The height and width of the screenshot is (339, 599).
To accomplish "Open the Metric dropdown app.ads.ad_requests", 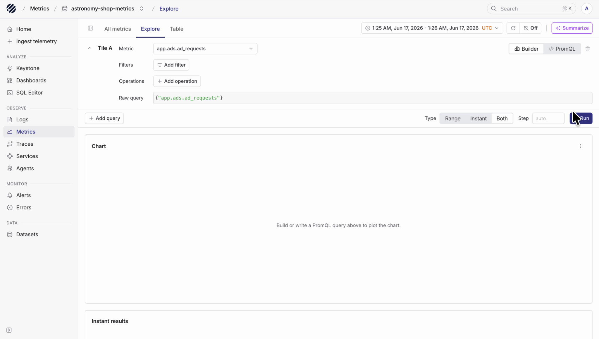I will click(205, 49).
